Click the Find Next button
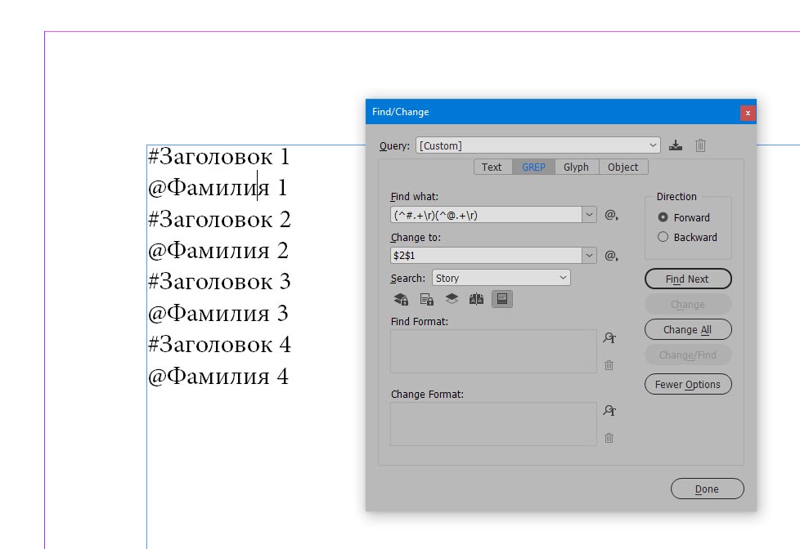800x549 pixels. point(688,279)
